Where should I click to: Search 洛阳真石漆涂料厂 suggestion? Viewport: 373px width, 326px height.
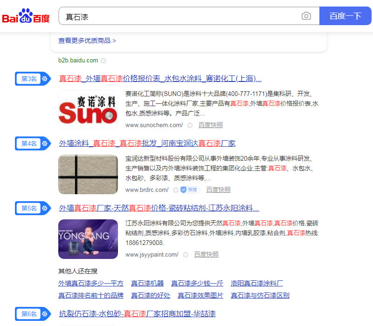coord(257,283)
